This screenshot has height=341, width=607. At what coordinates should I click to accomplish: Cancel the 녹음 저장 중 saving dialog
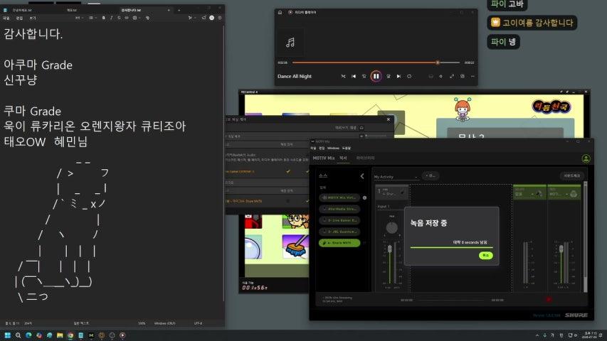[486, 255]
